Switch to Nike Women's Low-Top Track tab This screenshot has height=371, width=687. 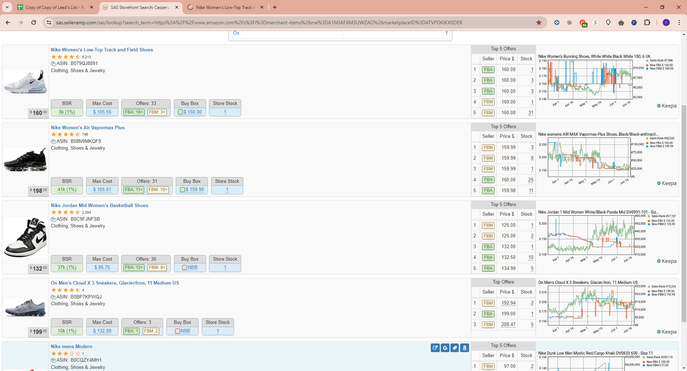click(x=225, y=7)
